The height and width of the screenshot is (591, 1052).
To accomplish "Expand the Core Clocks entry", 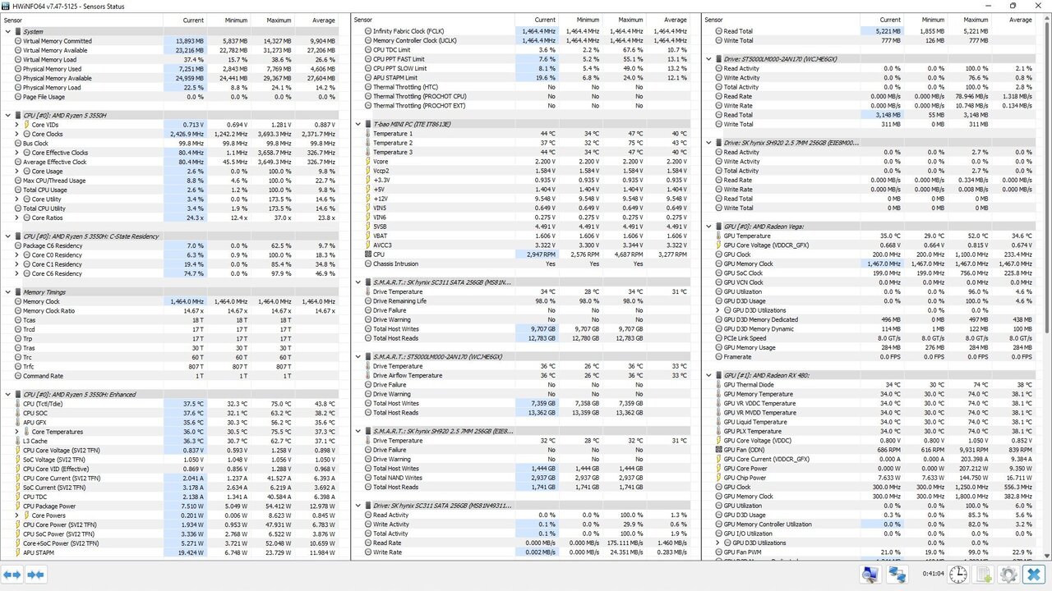I will (x=16, y=134).
